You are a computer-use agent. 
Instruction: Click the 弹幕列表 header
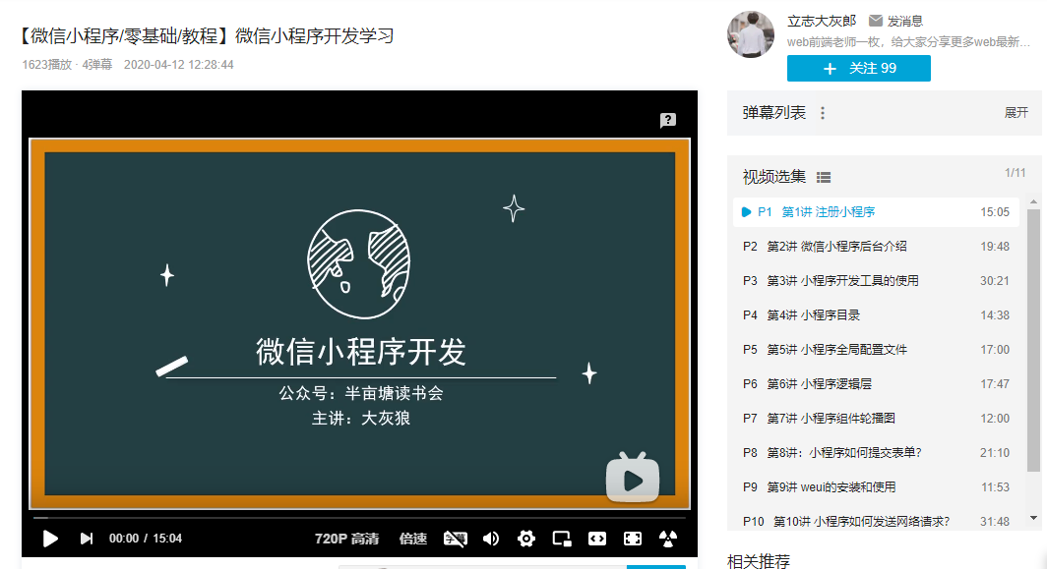[774, 113]
